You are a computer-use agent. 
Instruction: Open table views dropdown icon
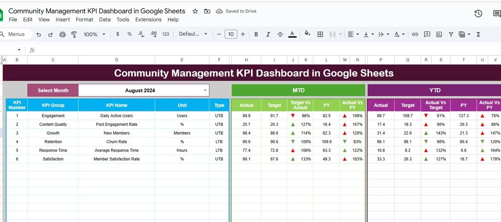(x=465, y=34)
